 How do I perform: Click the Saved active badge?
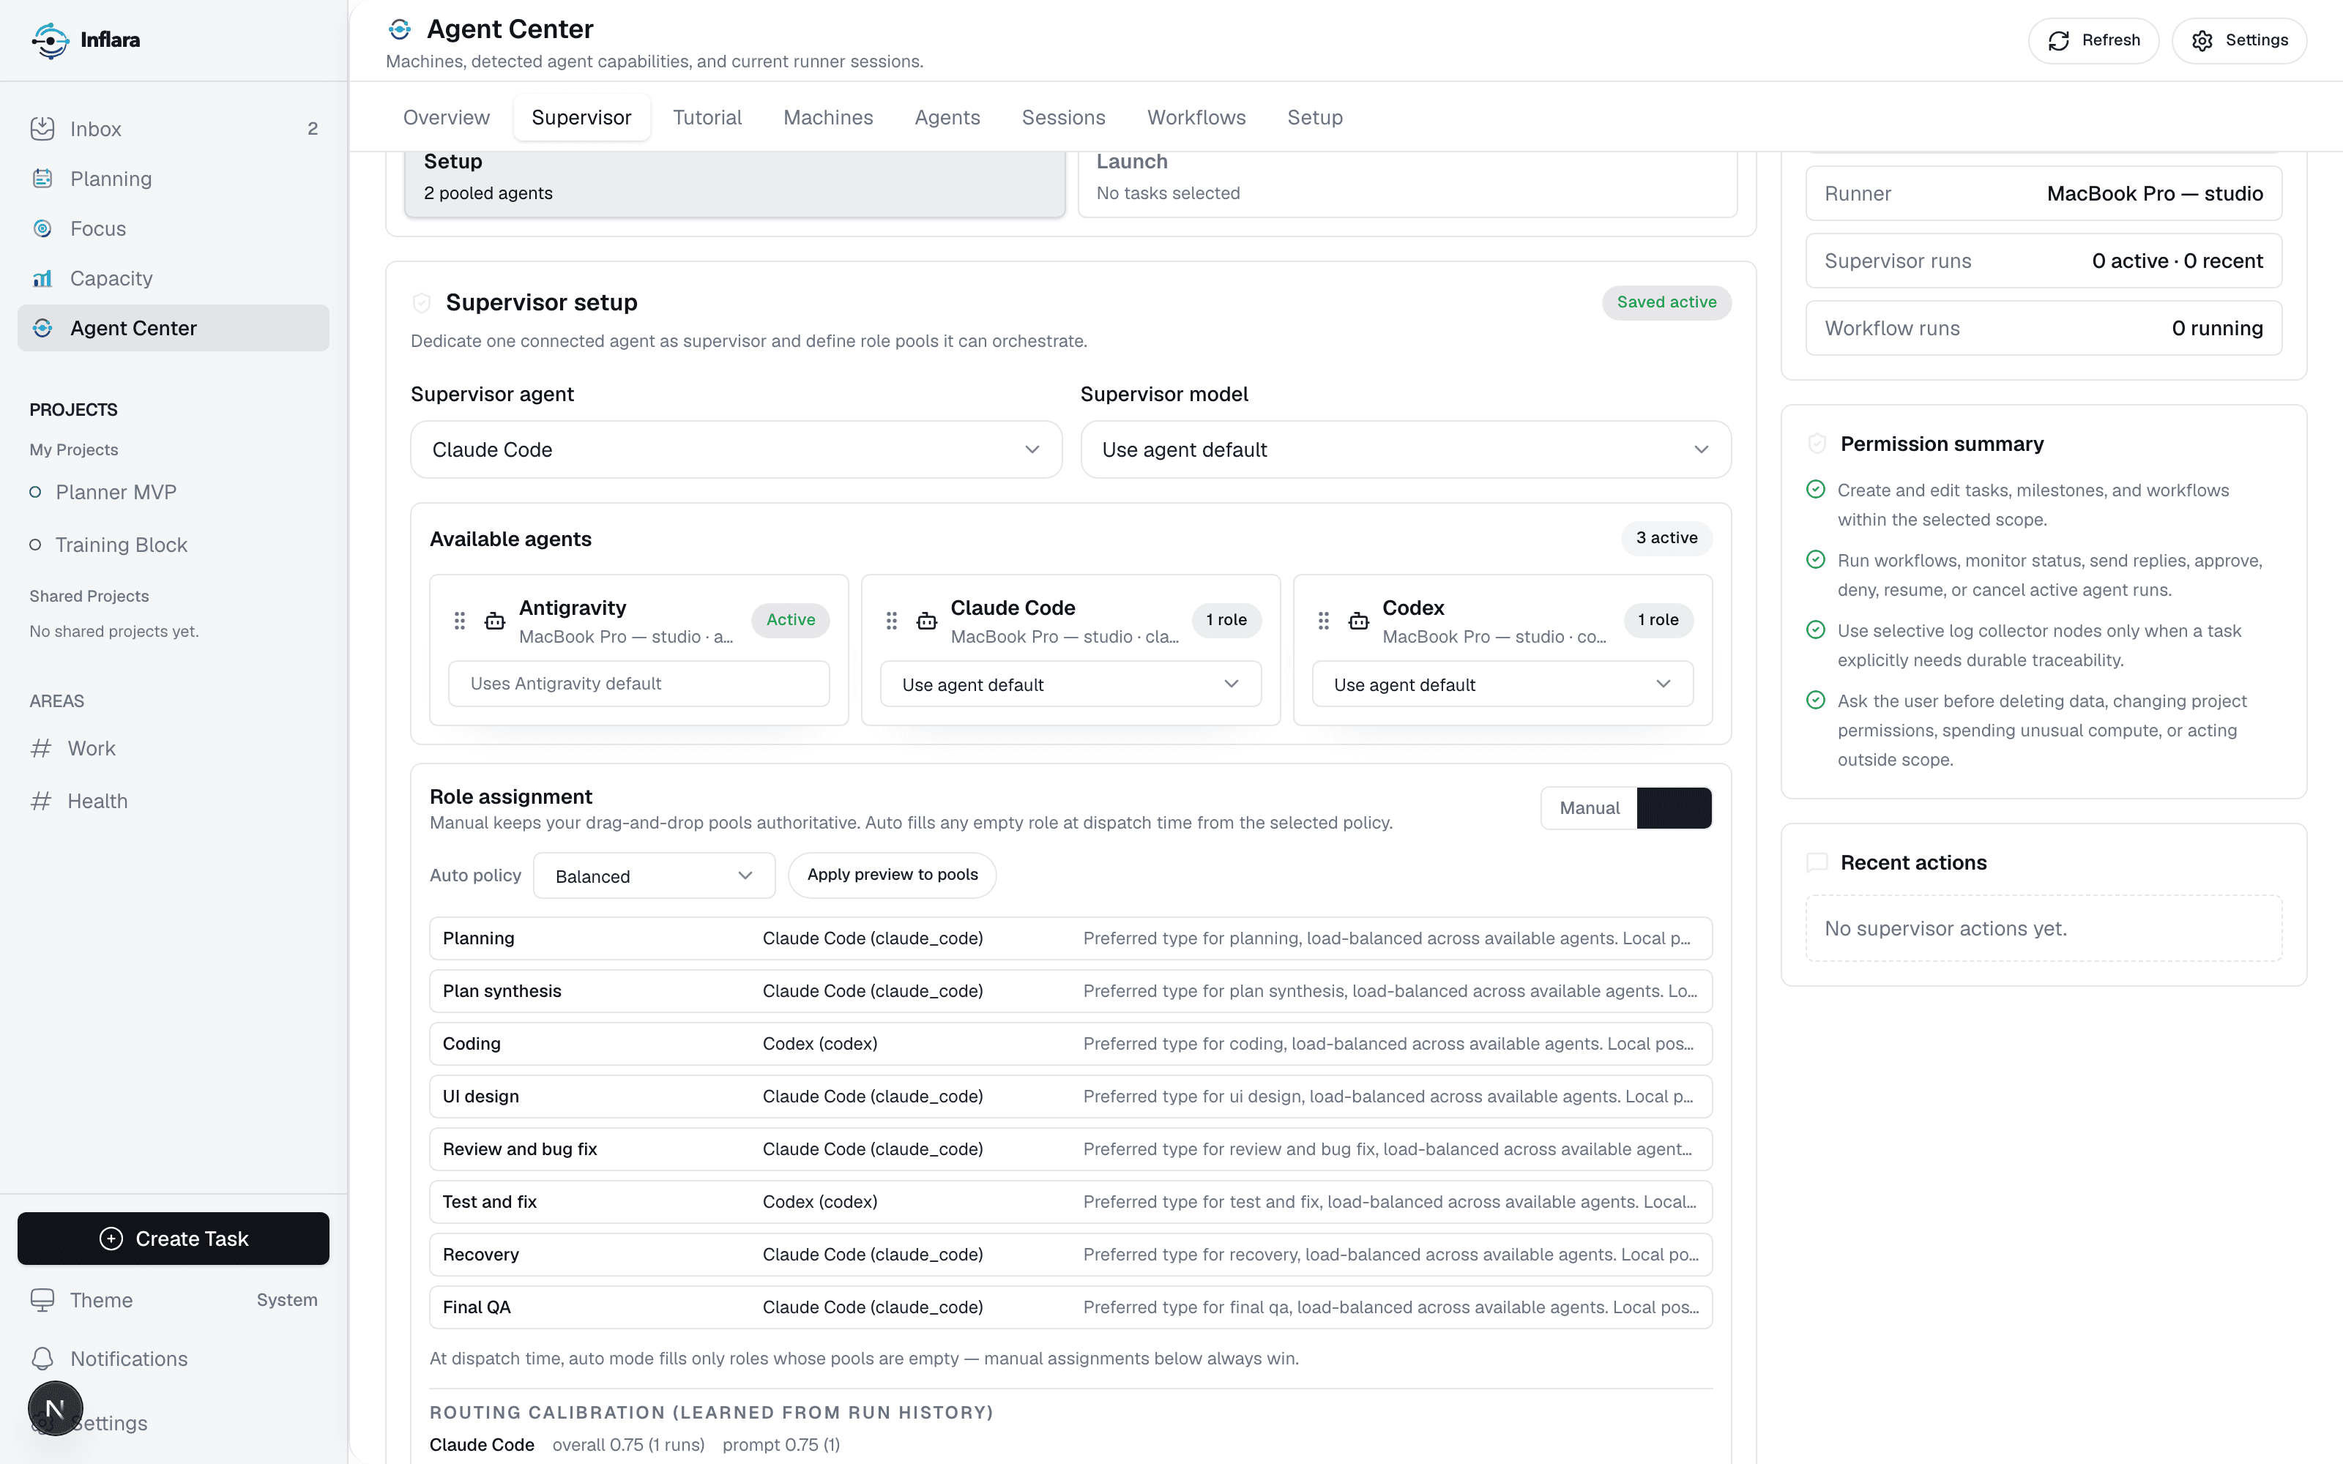[1666, 302]
